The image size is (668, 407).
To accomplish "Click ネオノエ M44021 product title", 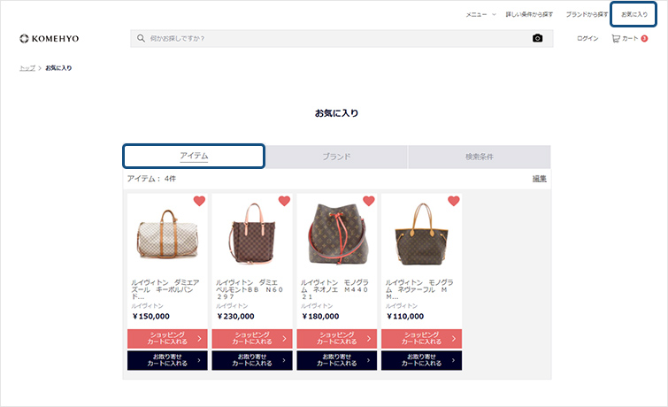I will [x=334, y=289].
